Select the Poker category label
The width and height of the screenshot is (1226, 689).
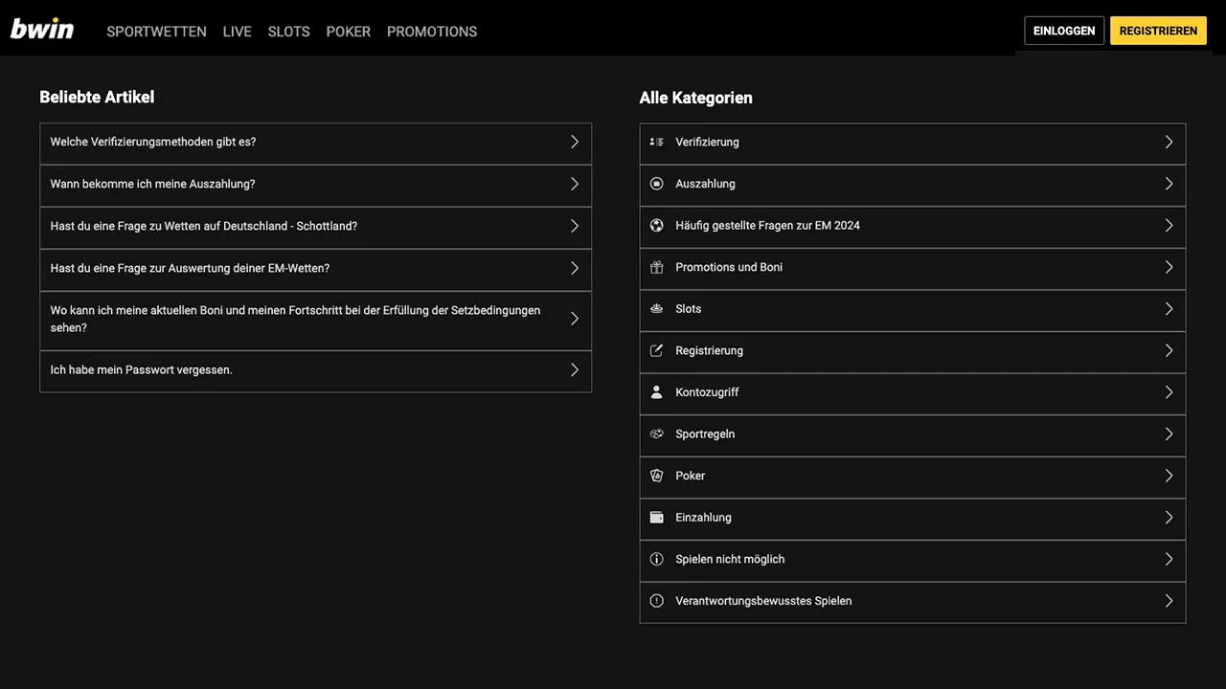(690, 476)
